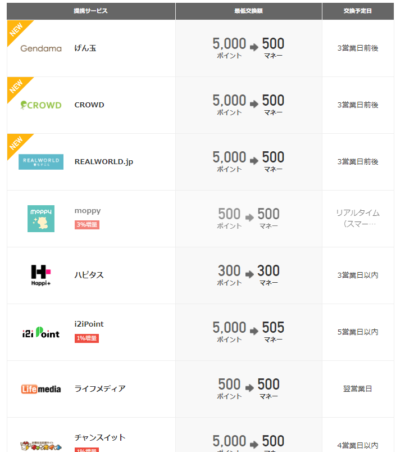The image size is (396, 452).
Task: Click the Happi+ logo
Action: point(41,275)
